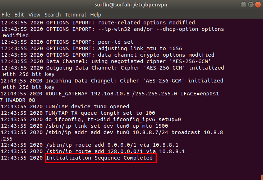Click the 'Initialization Sequence Completed' message
This screenshot has height=180, width=263.
point(99,158)
